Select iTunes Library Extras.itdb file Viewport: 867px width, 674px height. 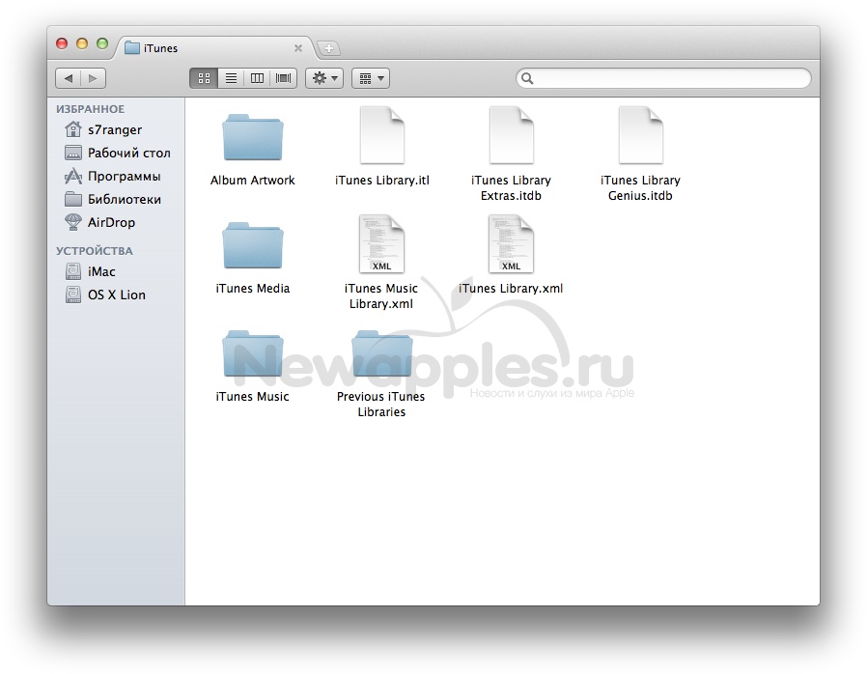(x=511, y=137)
